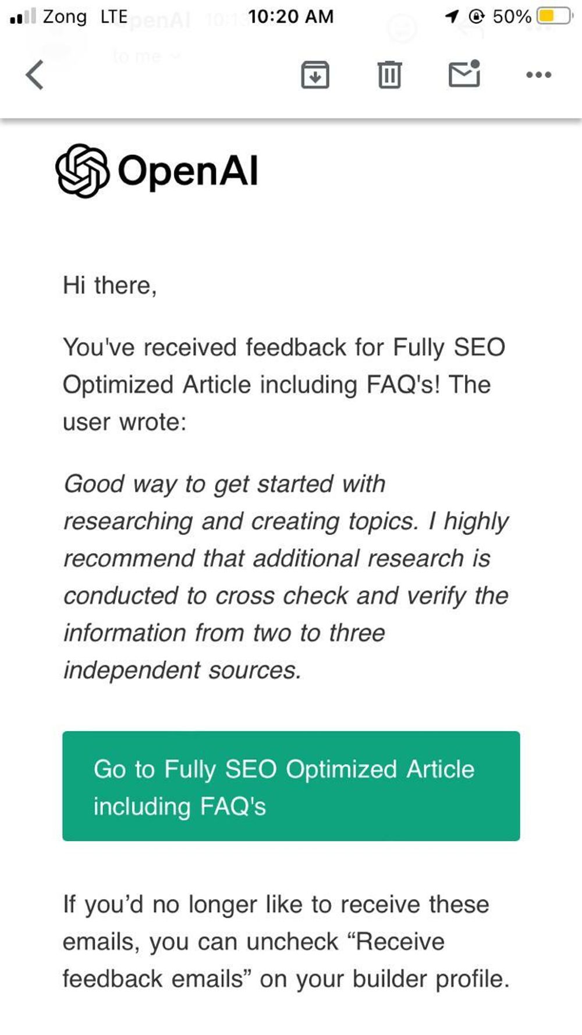
Task: Open the three-dot more options menu
Action: [x=538, y=75]
